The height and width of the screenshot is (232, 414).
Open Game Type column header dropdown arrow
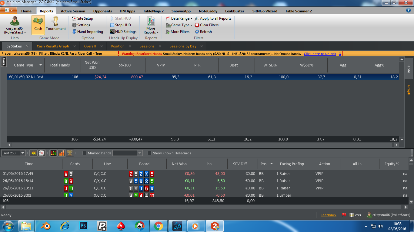[x=41, y=65]
